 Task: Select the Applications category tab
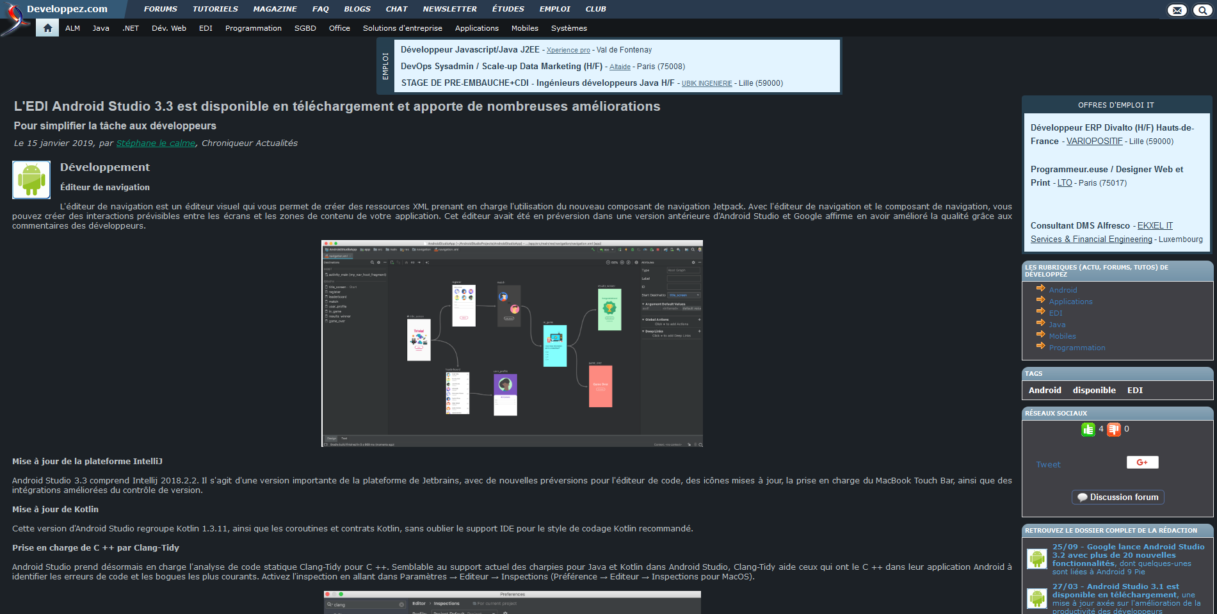coord(477,28)
